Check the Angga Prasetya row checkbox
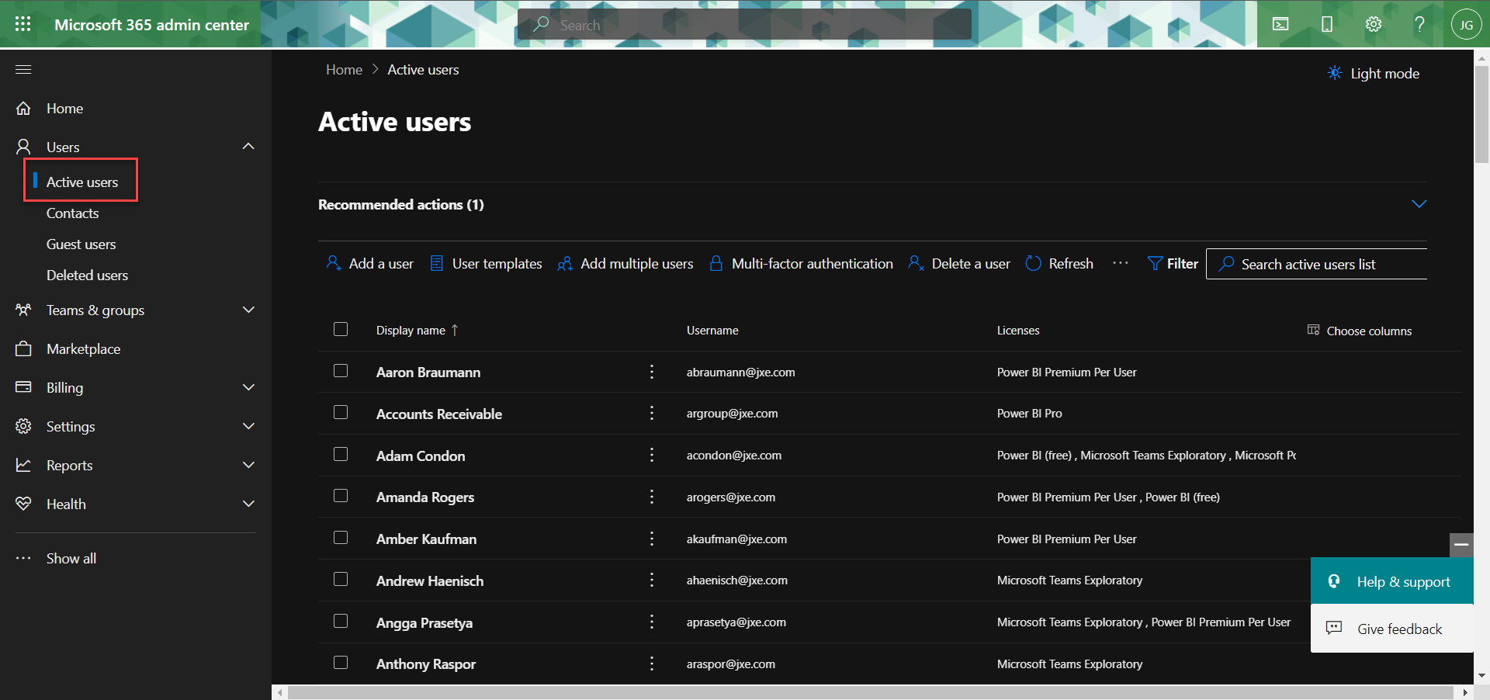The height and width of the screenshot is (700, 1490). click(341, 621)
